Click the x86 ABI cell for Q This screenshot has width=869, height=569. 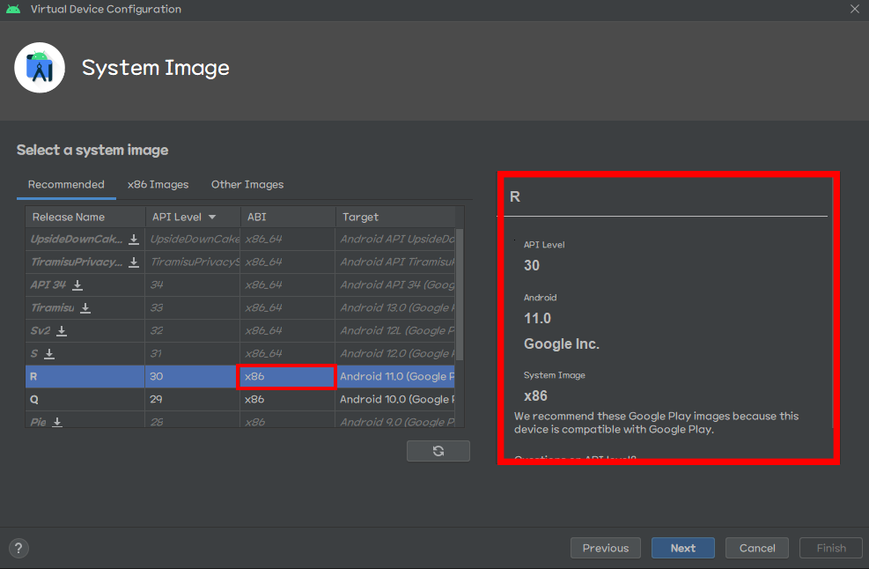(x=288, y=399)
